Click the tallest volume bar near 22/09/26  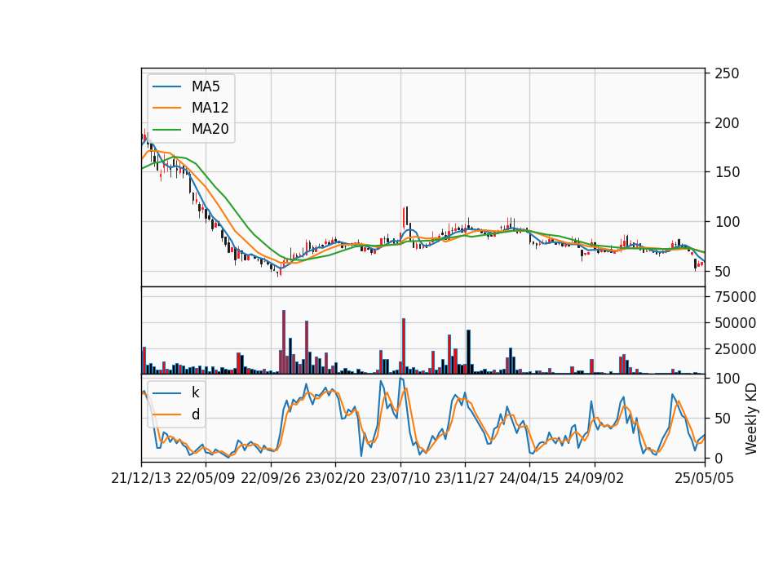point(284,342)
